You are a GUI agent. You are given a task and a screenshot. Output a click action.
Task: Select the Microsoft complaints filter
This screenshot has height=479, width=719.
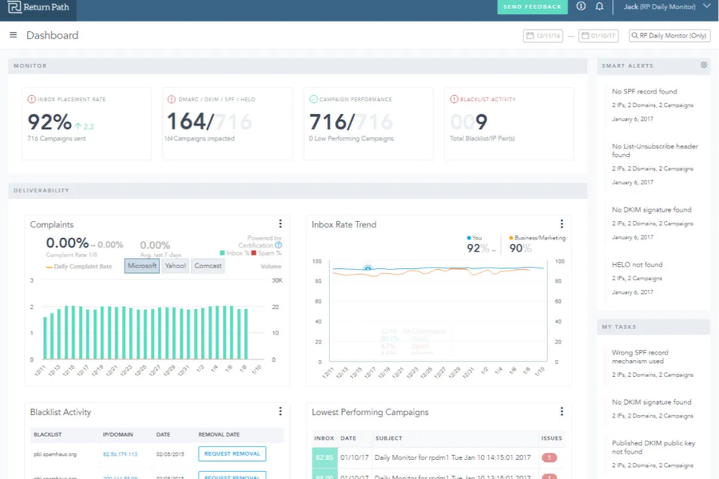[142, 266]
